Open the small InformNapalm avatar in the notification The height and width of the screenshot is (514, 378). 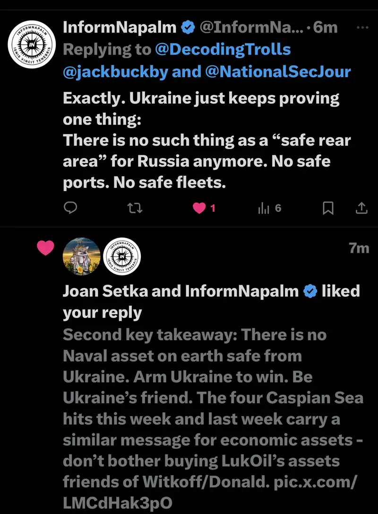pyautogui.click(x=121, y=257)
